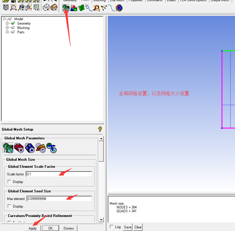Click the Compute Mesh icon
The height and width of the screenshot is (231, 235).
coord(119,8)
